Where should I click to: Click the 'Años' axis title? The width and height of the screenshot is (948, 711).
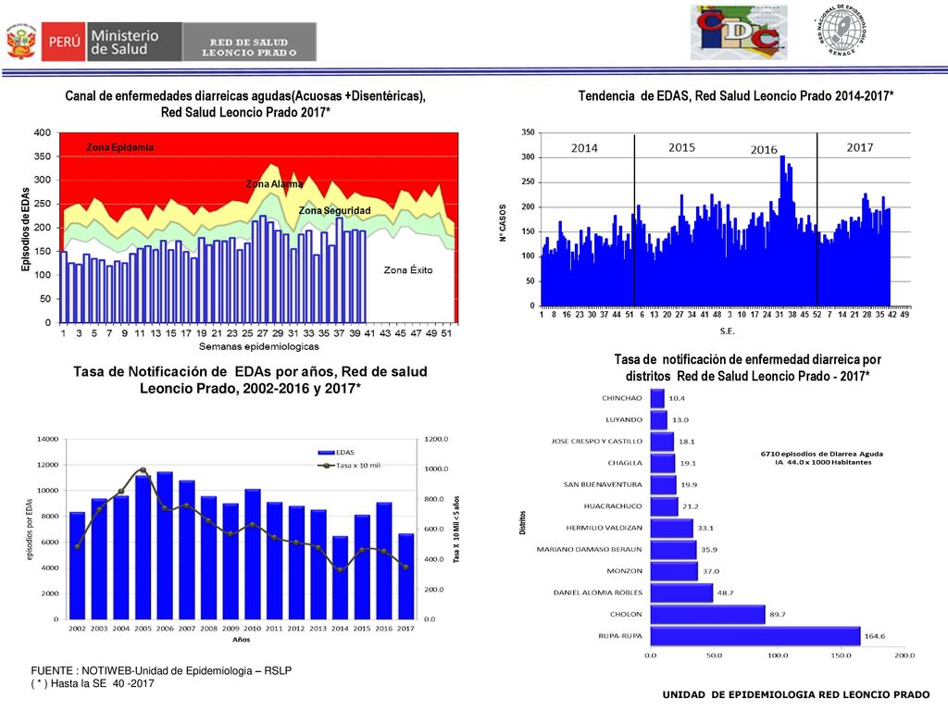click(242, 640)
